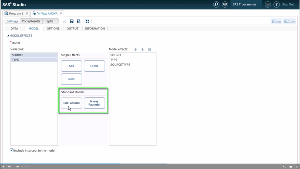Open the Help question mark icon
Image resolution: width=300 pixels, height=169 pixels.
point(277,5)
